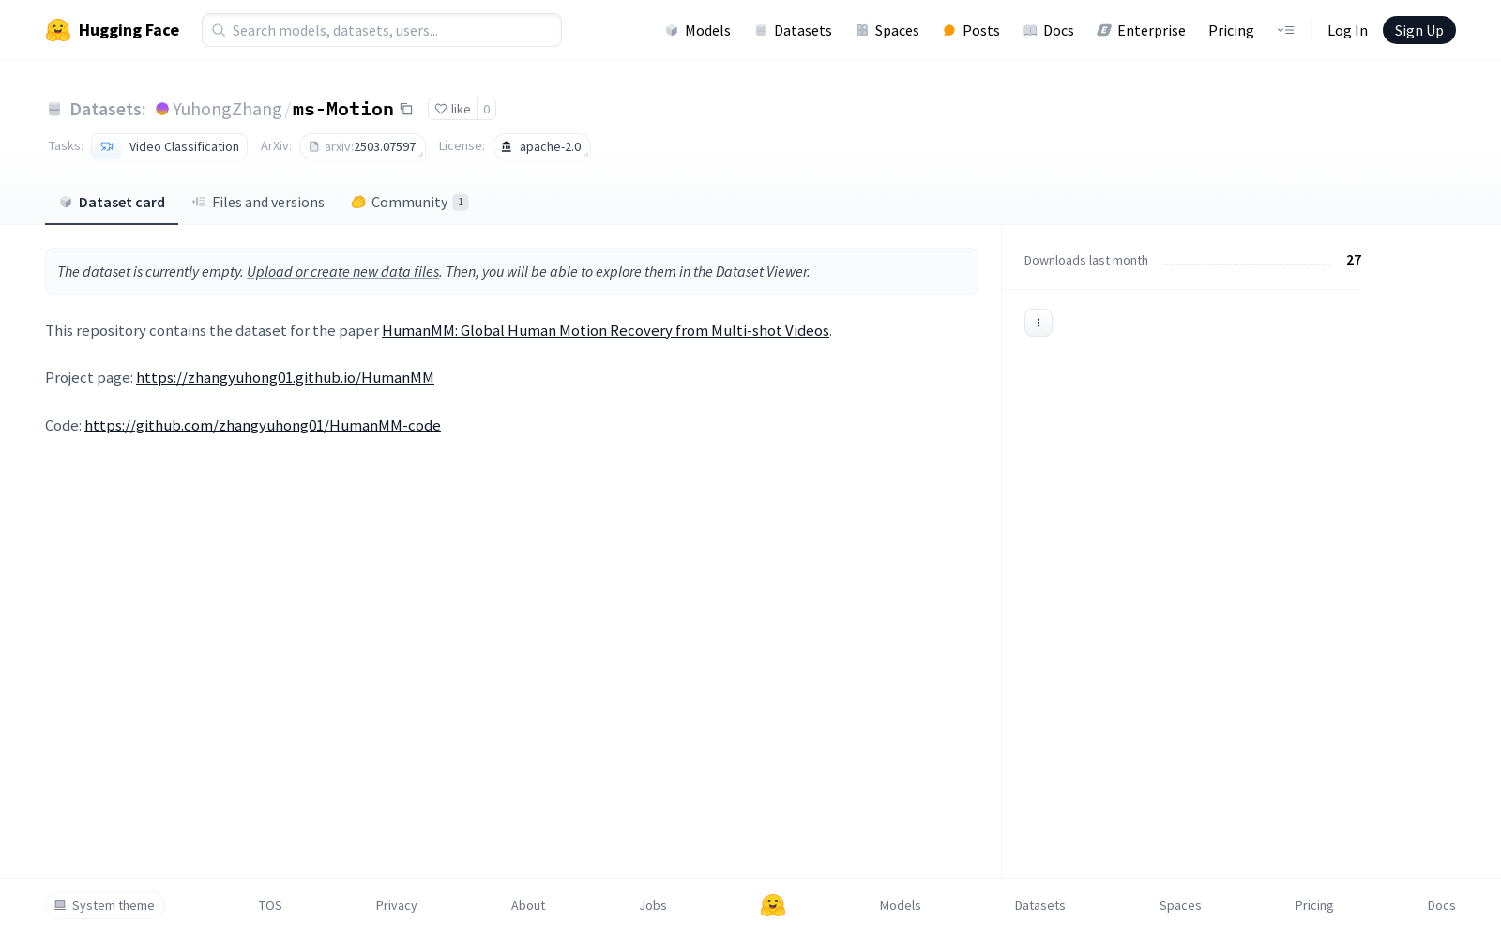The width and height of the screenshot is (1501, 938).
Task: Open Datasets in the top navigation
Action: [x=794, y=30]
